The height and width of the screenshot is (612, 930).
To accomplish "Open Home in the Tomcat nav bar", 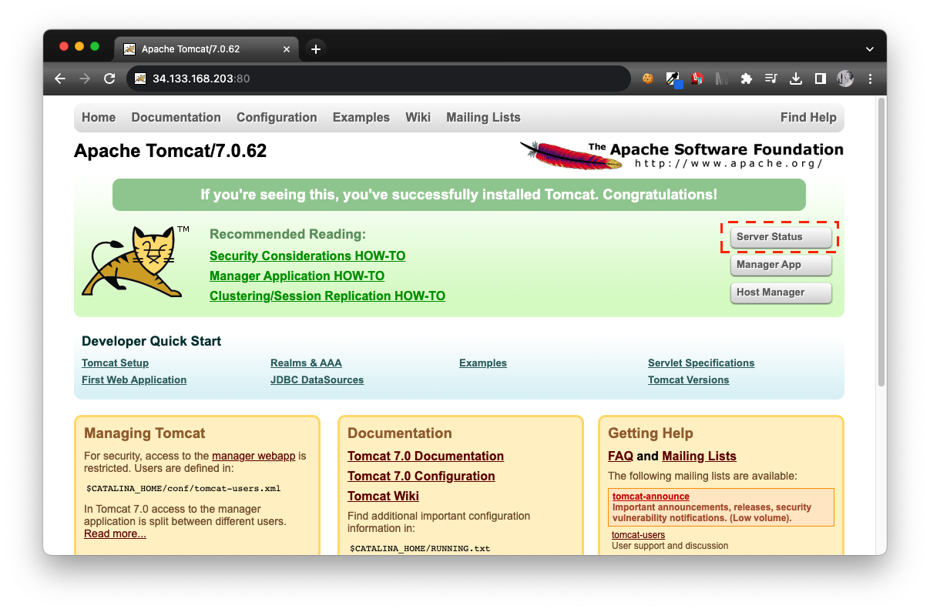I will [x=99, y=118].
